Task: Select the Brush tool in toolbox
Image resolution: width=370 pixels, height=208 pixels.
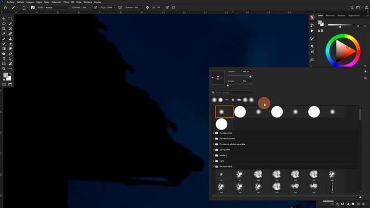Action: pos(4,39)
